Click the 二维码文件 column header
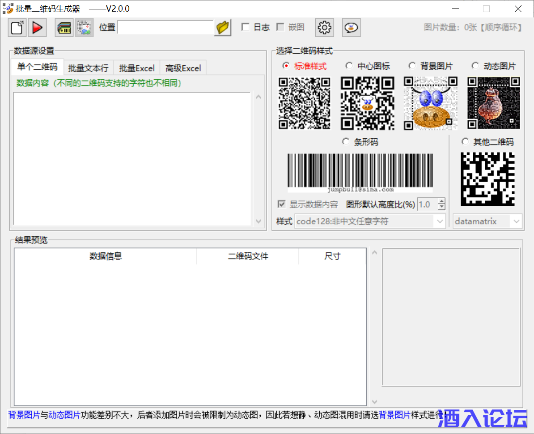The height and width of the screenshot is (434, 534). [248, 256]
